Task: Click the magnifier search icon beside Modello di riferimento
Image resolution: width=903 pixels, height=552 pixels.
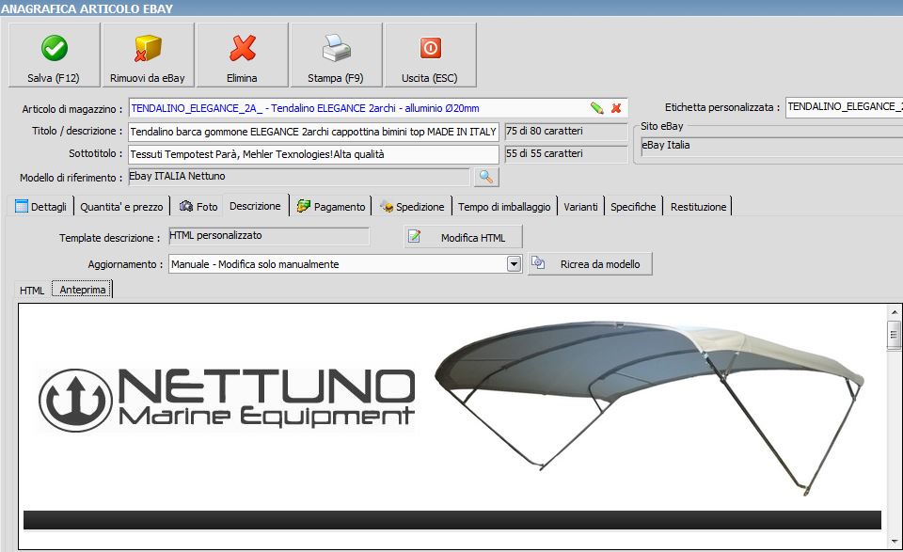Action: coord(486,177)
